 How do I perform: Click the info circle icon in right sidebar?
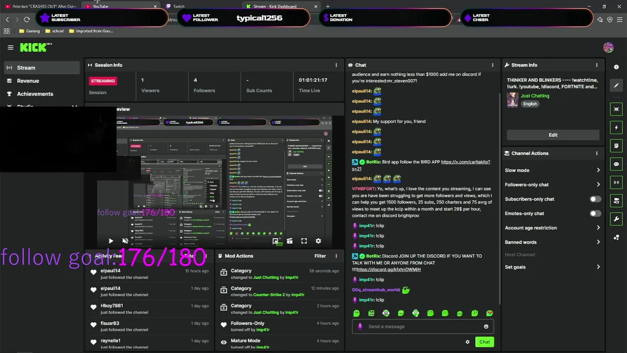[x=616, y=67]
